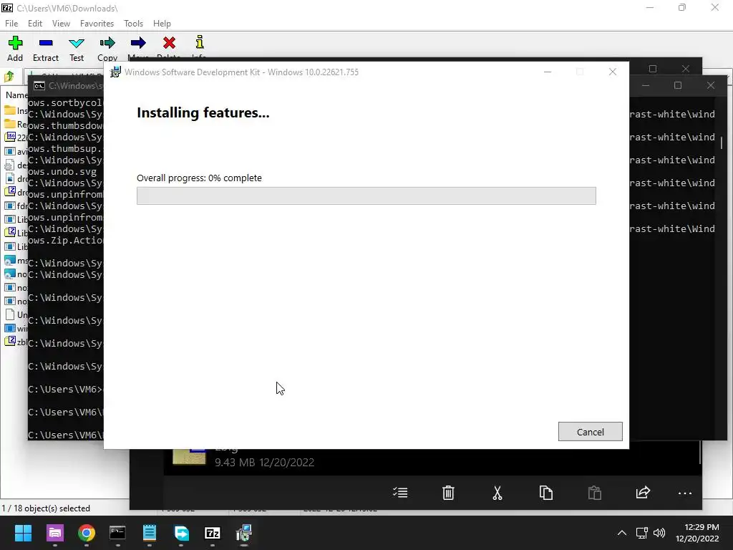The height and width of the screenshot is (550, 733).
Task: Click the 9.43 MB file thumbnail in file app
Action: (x=189, y=456)
